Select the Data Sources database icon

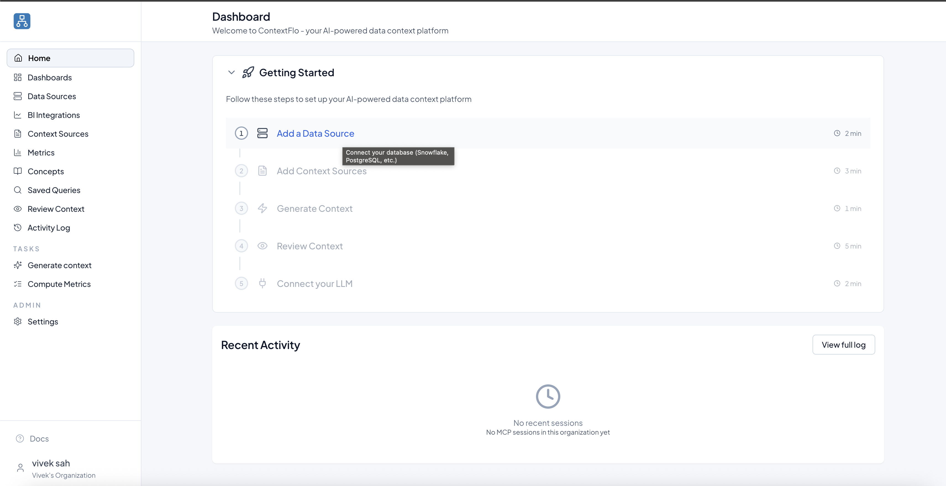coord(18,96)
